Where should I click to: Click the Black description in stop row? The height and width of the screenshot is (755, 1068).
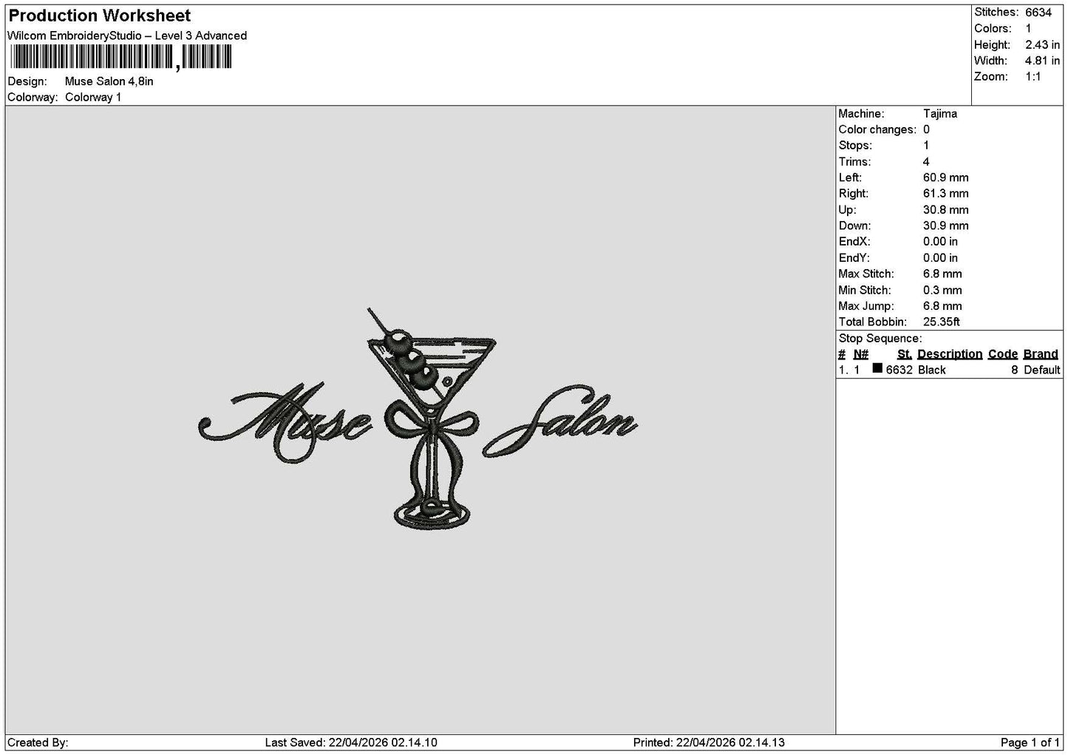pyautogui.click(x=932, y=370)
